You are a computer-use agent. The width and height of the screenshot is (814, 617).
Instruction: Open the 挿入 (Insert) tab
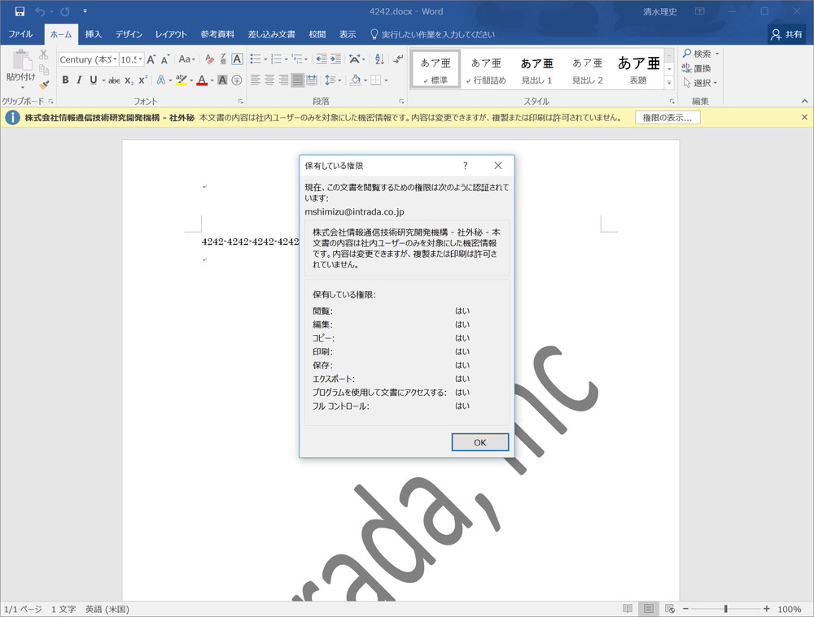pos(94,34)
